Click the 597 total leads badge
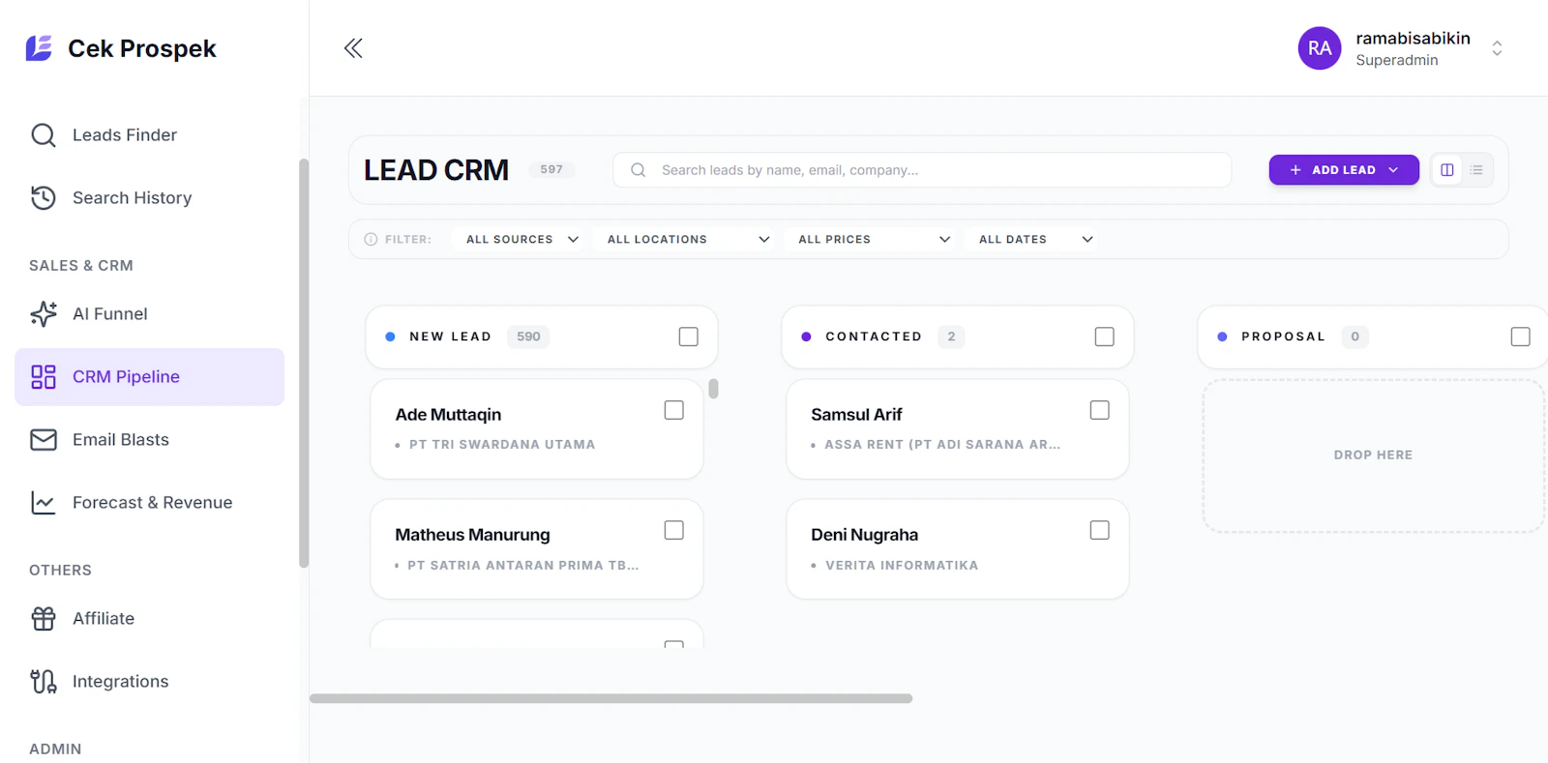The image size is (1548, 763). click(x=551, y=169)
